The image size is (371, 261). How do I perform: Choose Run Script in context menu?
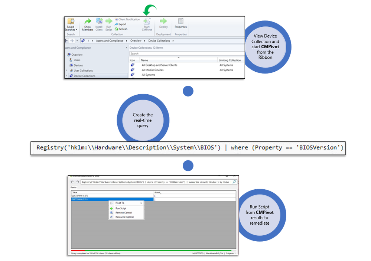coord(126,209)
